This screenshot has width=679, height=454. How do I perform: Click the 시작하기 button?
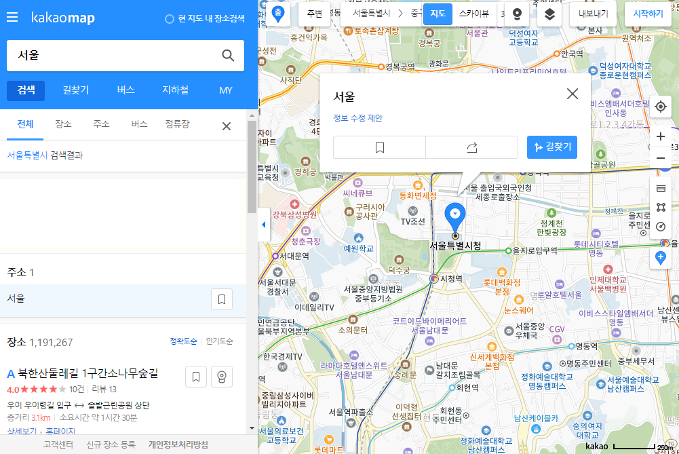click(648, 14)
